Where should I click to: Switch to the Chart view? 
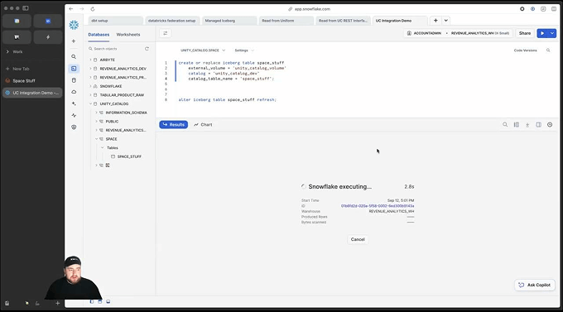pos(203,125)
